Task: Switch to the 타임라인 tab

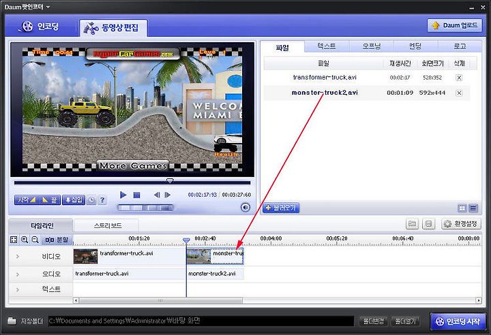Action: (x=42, y=225)
